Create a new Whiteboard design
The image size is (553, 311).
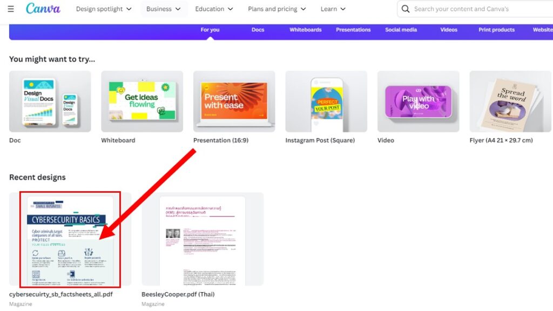(x=142, y=102)
